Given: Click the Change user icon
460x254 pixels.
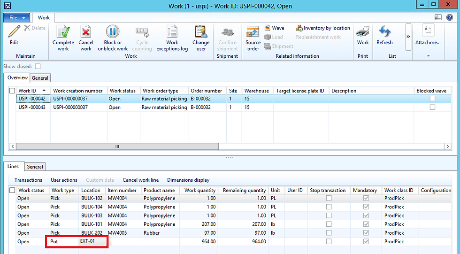Looking at the screenshot, I should point(201,31).
